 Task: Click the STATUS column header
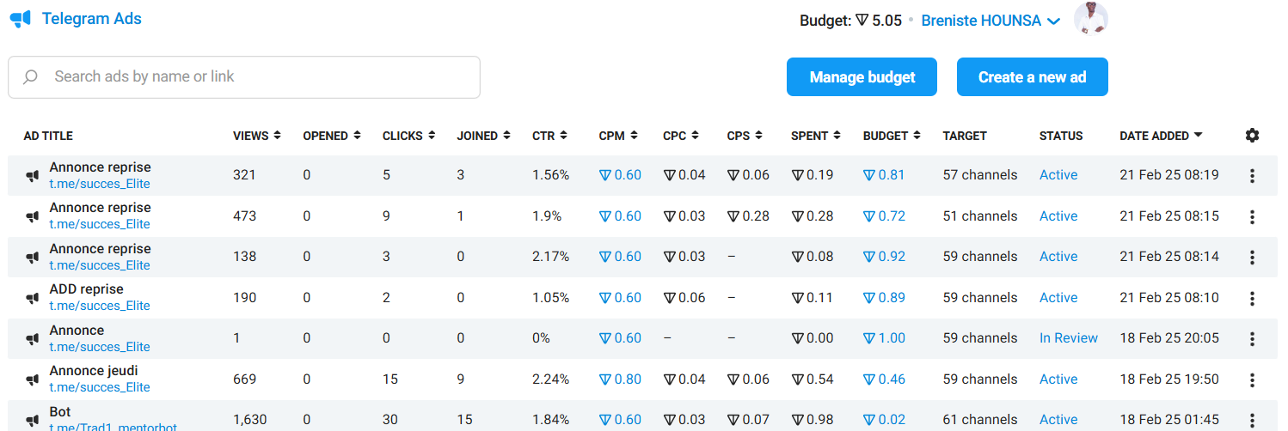tap(1061, 136)
